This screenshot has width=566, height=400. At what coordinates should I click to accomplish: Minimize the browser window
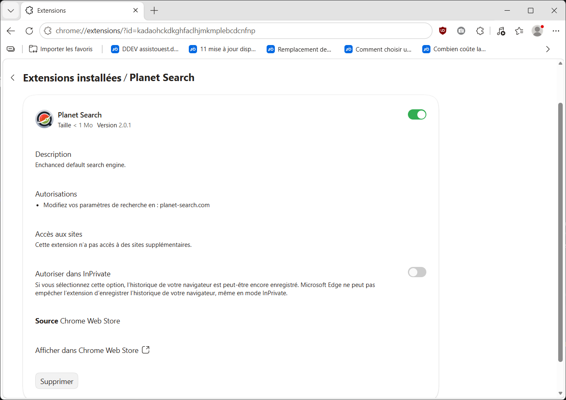507,11
